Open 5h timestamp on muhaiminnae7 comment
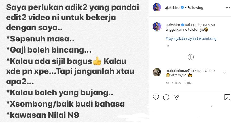The image size is (231, 133). 167,83
